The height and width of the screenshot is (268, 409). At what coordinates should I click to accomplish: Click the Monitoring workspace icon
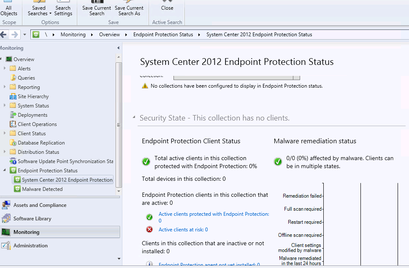(6, 232)
